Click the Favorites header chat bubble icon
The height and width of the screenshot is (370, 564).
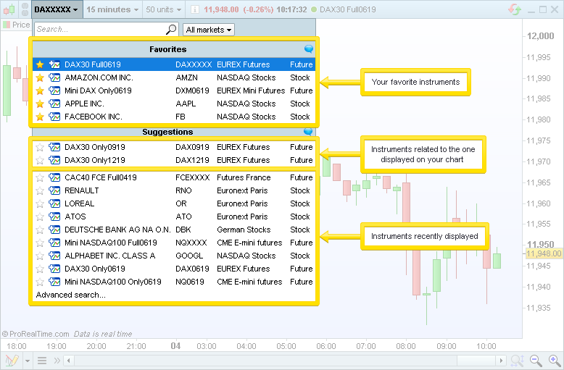click(x=309, y=49)
